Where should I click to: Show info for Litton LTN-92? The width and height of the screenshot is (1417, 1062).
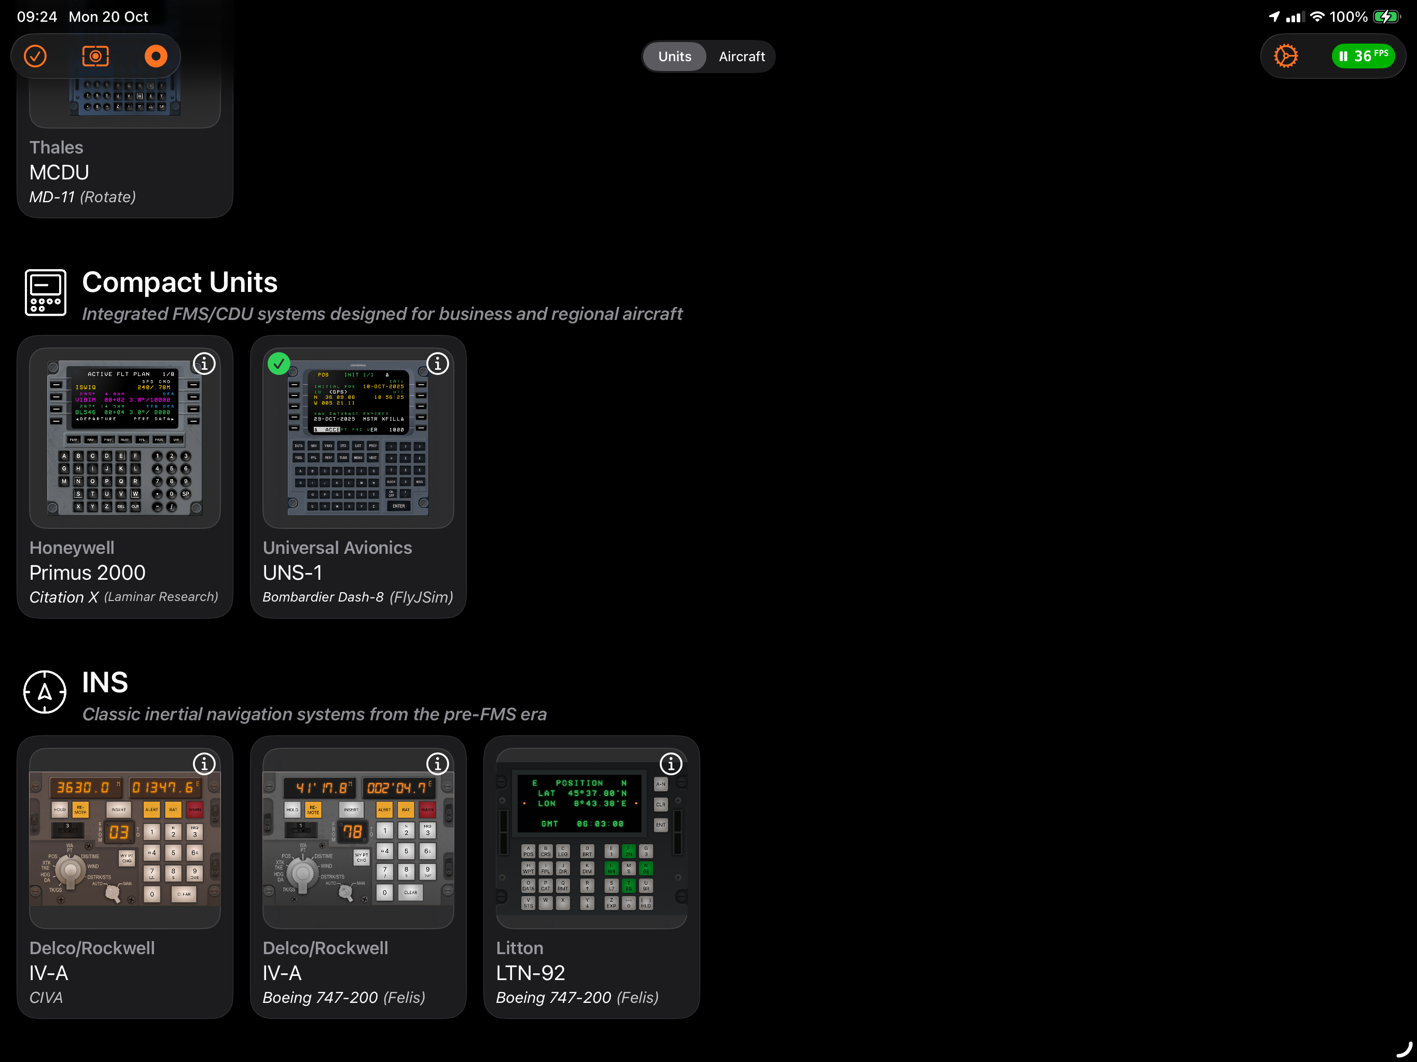click(671, 764)
